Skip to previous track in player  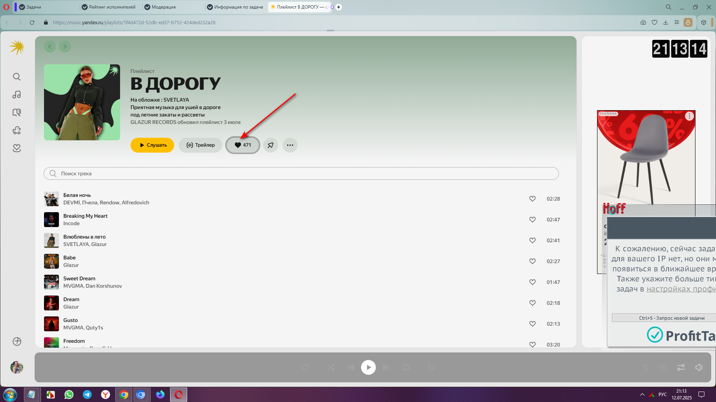tap(351, 367)
